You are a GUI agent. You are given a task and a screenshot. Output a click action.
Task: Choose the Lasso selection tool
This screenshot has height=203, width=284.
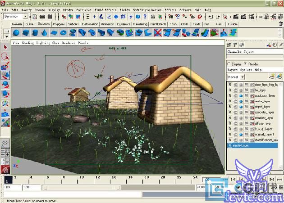click(x=5, y=56)
